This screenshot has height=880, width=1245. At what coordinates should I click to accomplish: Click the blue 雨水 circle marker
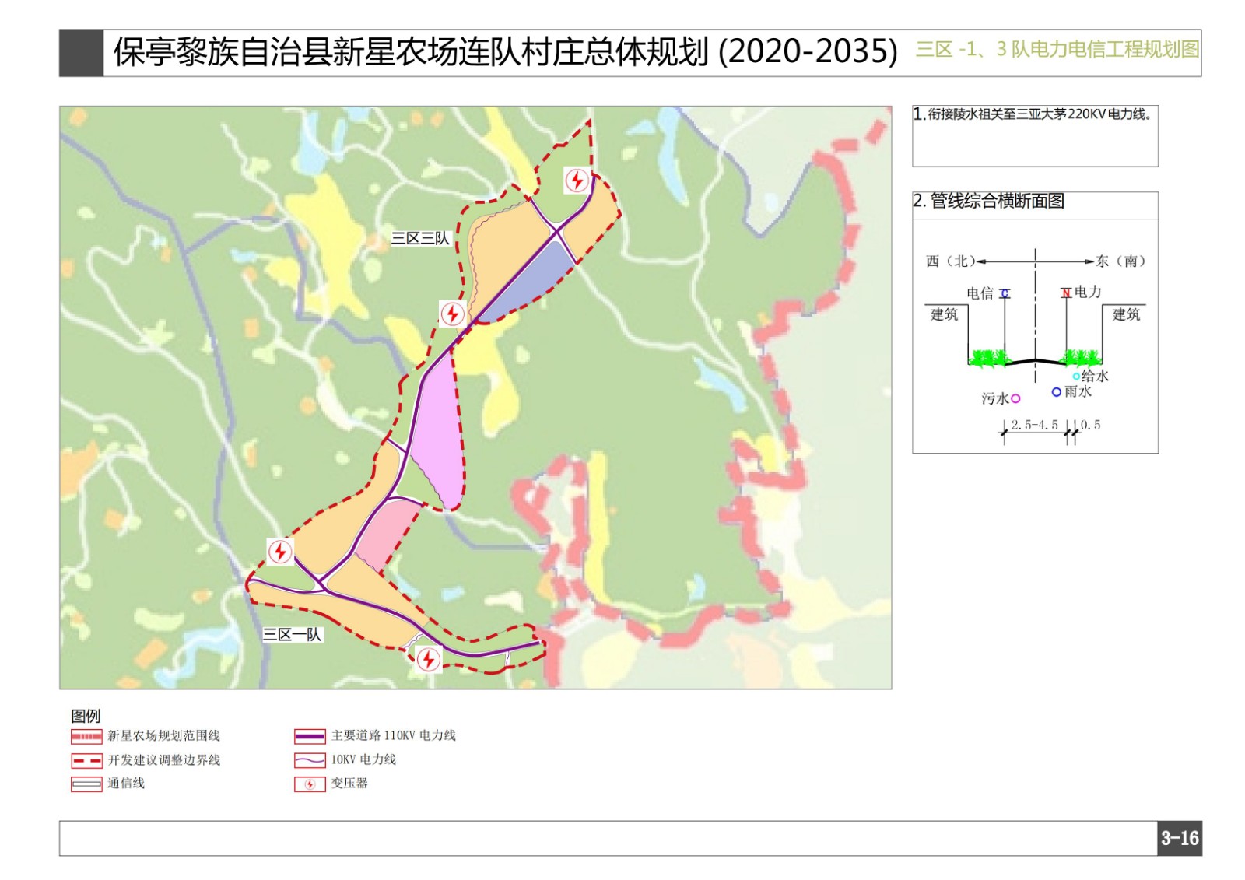[1056, 392]
